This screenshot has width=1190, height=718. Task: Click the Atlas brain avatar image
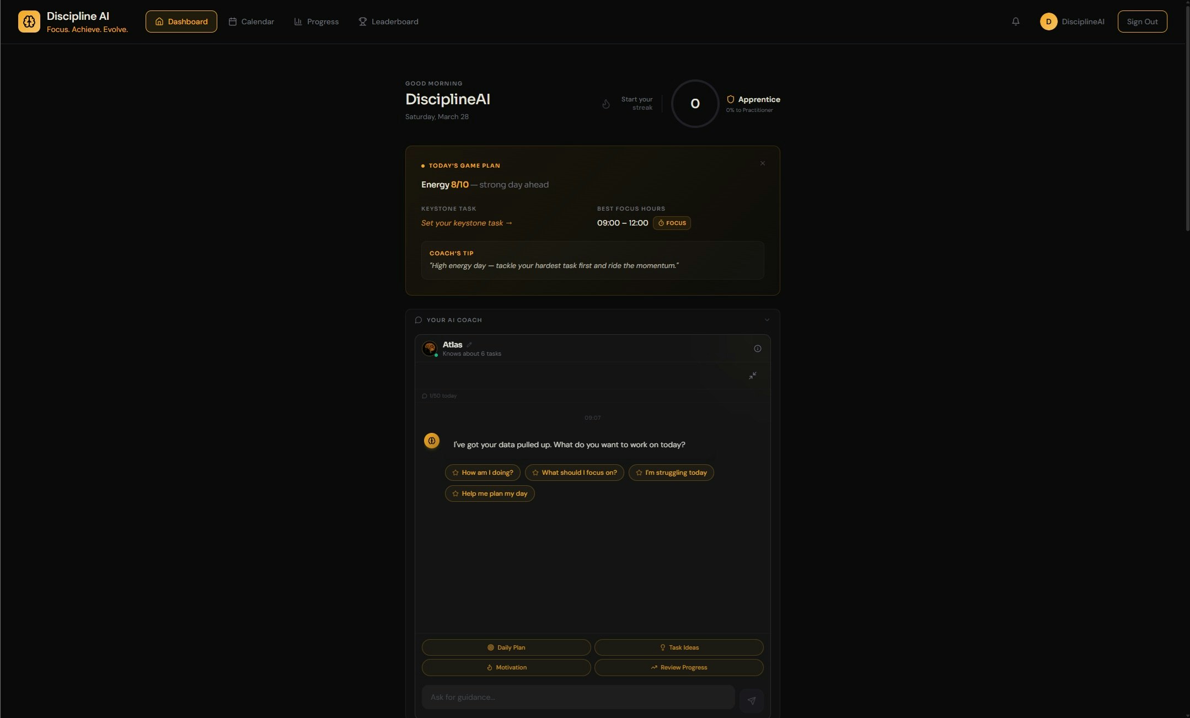pyautogui.click(x=430, y=349)
